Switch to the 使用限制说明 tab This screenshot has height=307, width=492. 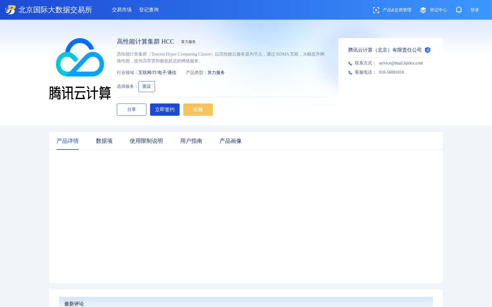(146, 141)
